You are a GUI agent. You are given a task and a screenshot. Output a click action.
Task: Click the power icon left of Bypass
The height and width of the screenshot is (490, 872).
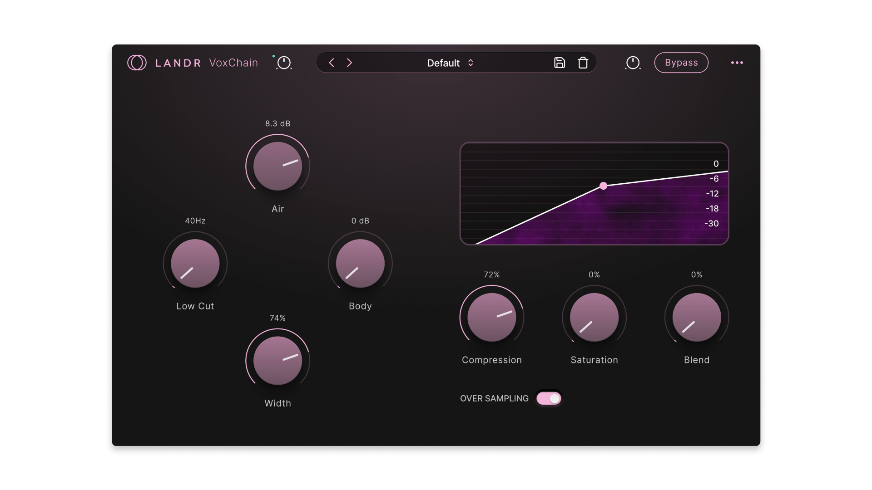(633, 63)
